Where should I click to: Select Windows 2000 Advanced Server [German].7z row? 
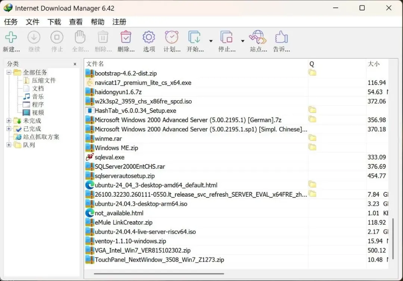(x=237, y=120)
